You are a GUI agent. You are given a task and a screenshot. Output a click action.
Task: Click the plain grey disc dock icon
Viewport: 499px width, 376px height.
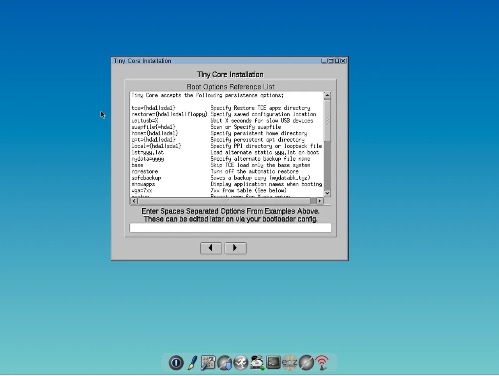306,363
